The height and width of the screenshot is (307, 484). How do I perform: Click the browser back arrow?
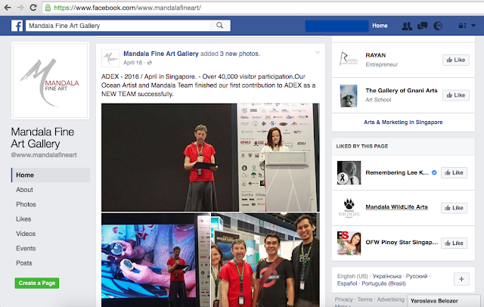click(x=8, y=8)
